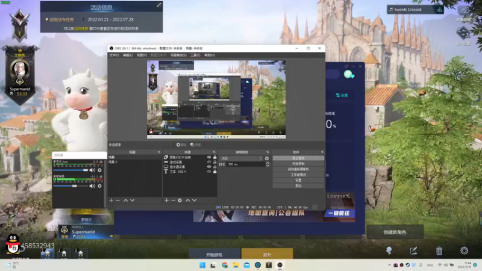Click the 创建新角色 create new character button

[x=395, y=232]
